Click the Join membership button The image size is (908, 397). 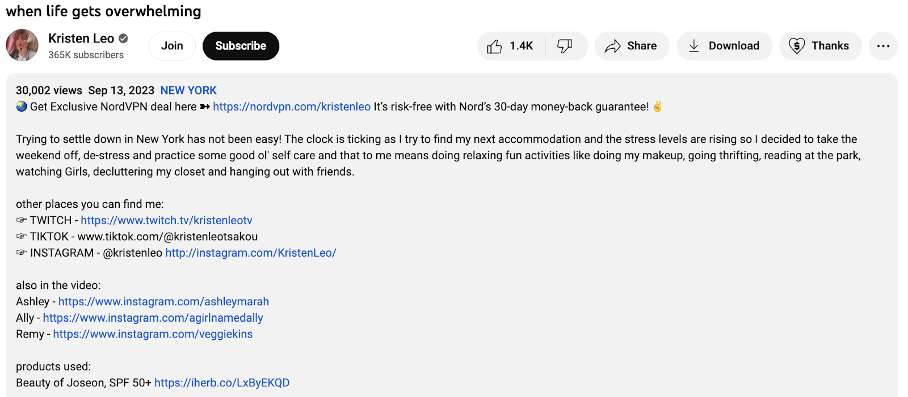tap(172, 46)
